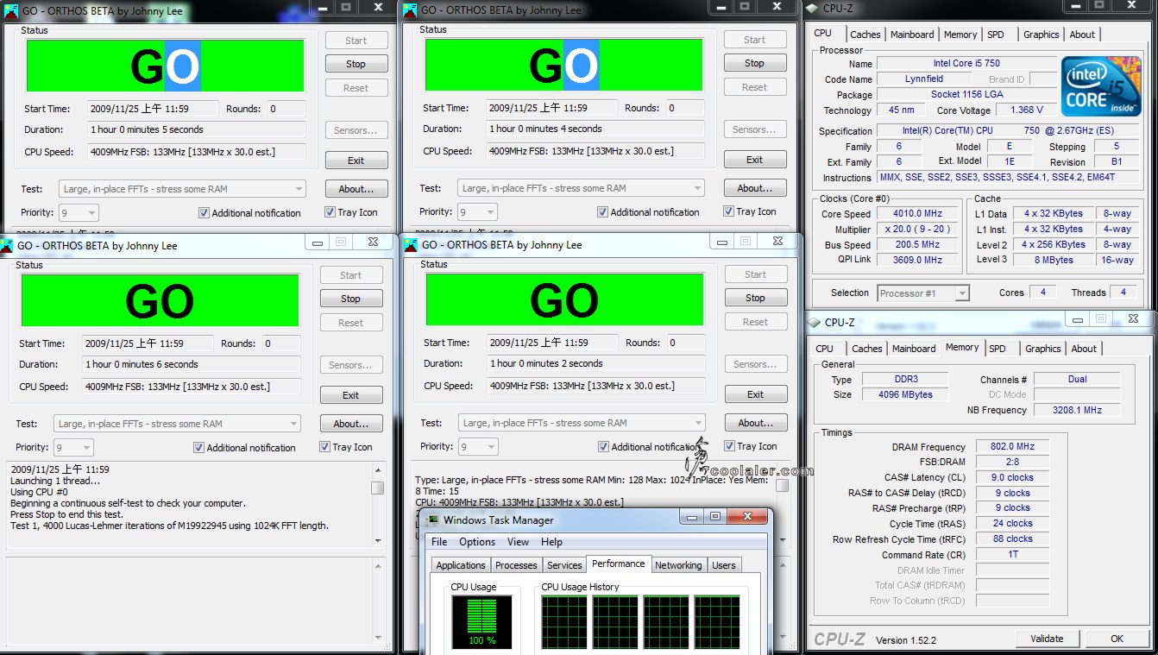This screenshot has width=1158, height=655.
Task: Open Task Manager Applications tab
Action: pos(461,565)
